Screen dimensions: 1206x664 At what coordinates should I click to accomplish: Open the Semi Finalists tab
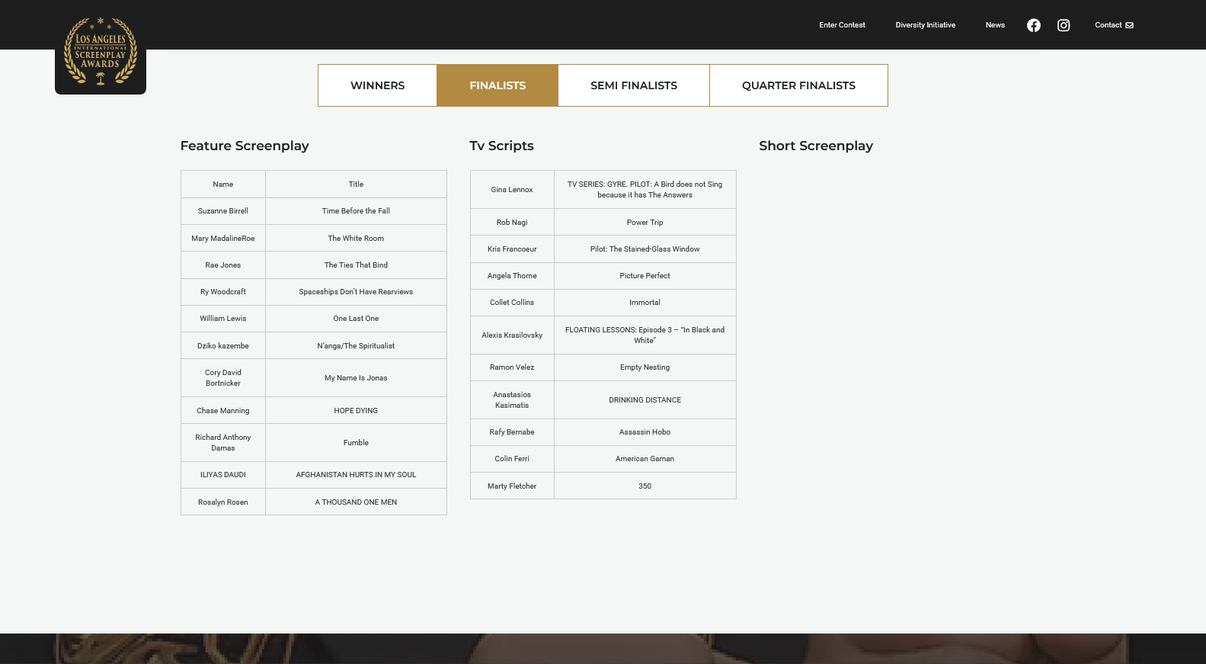coord(634,85)
